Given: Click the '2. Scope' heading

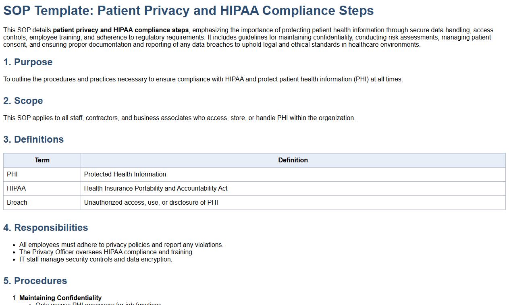Looking at the screenshot, I should (x=23, y=101).
